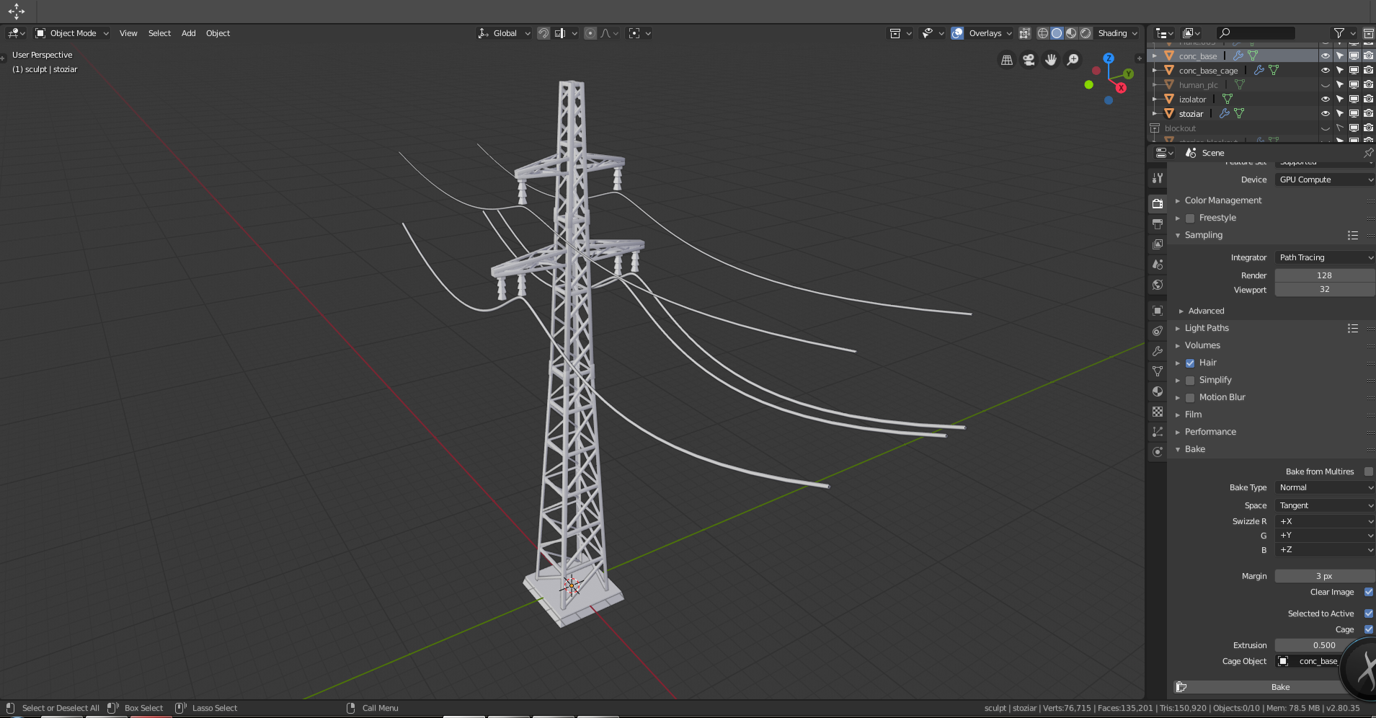This screenshot has height=718, width=1376.
Task: Enable the Motion Blur checkbox
Action: click(1190, 397)
